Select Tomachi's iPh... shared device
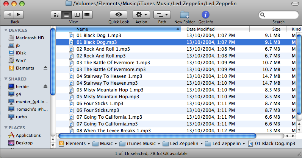Viewport: 302px width, 158px height. [x=28, y=109]
